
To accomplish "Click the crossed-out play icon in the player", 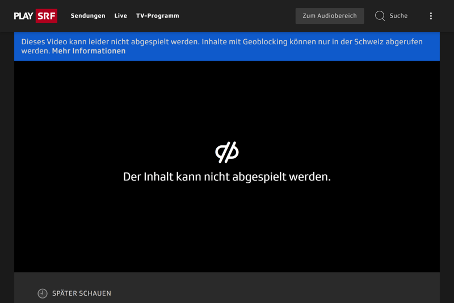I will pyautogui.click(x=227, y=152).
